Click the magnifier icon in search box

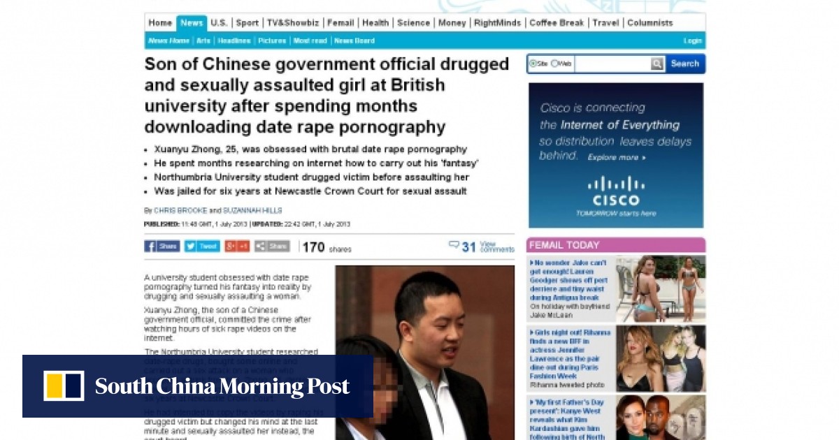(657, 64)
